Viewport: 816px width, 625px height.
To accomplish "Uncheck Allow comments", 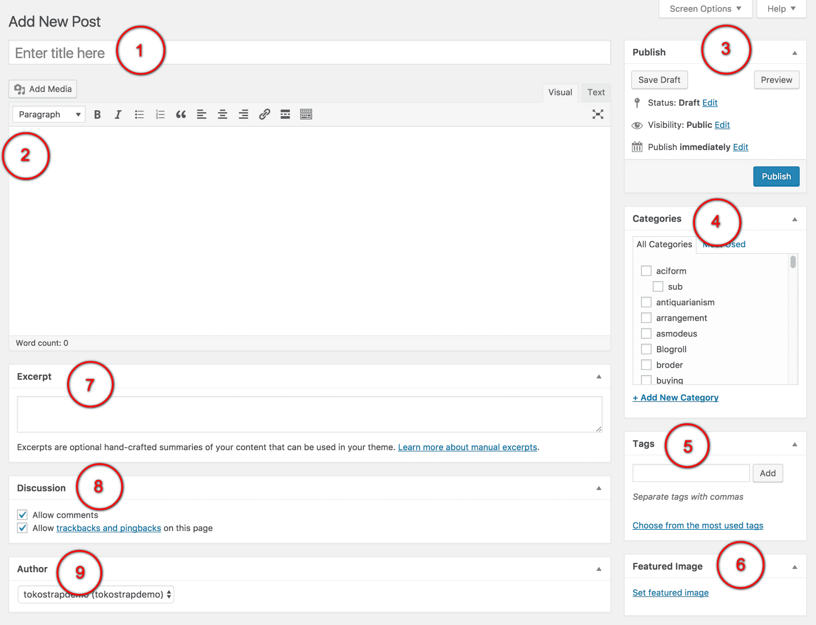I will click(x=22, y=515).
